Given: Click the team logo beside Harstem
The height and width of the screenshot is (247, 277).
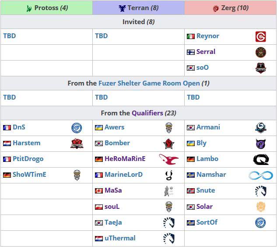Looking at the screenshot, I should click(x=77, y=143).
